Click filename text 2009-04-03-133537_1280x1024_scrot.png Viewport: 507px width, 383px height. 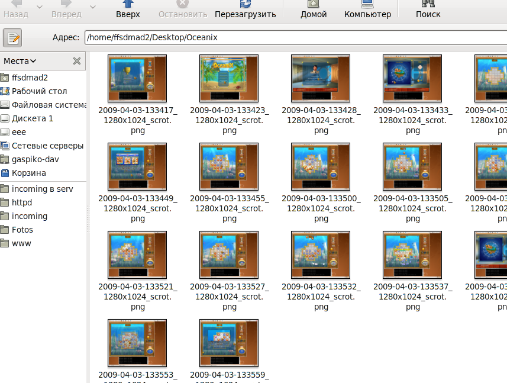tap(413, 297)
